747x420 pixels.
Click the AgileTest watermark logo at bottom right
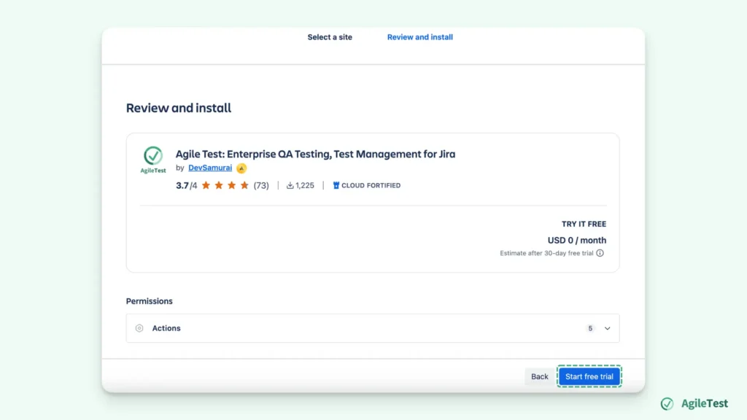click(x=667, y=404)
